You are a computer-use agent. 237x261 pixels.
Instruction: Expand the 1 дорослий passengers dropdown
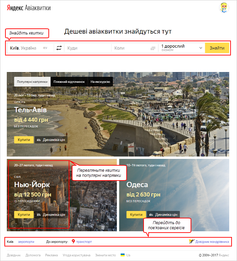pyautogui.click(x=181, y=48)
